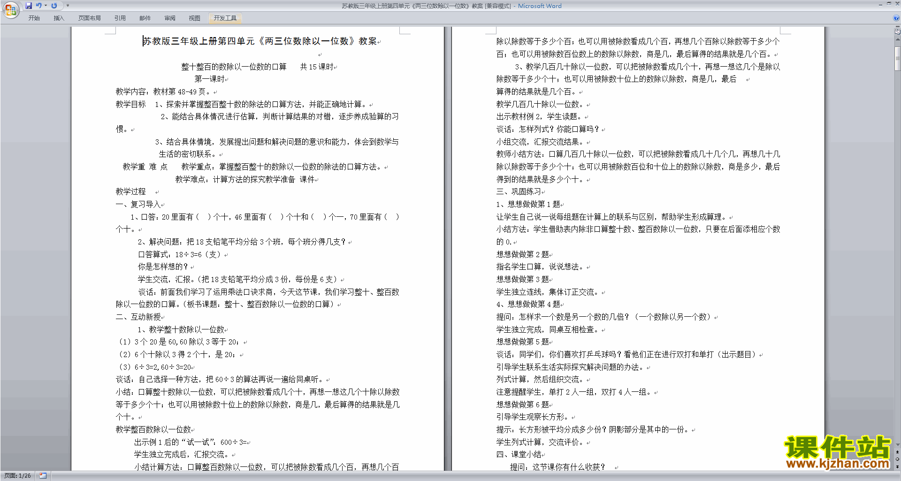Customize the Quick Access Toolbar dropdown
The width and height of the screenshot is (901, 481).
click(x=68, y=6)
